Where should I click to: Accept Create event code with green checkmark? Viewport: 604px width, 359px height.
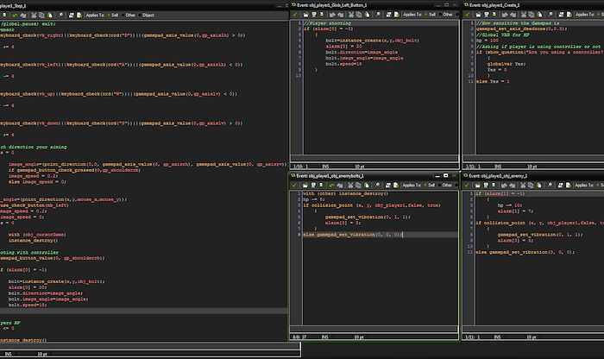(x=468, y=15)
